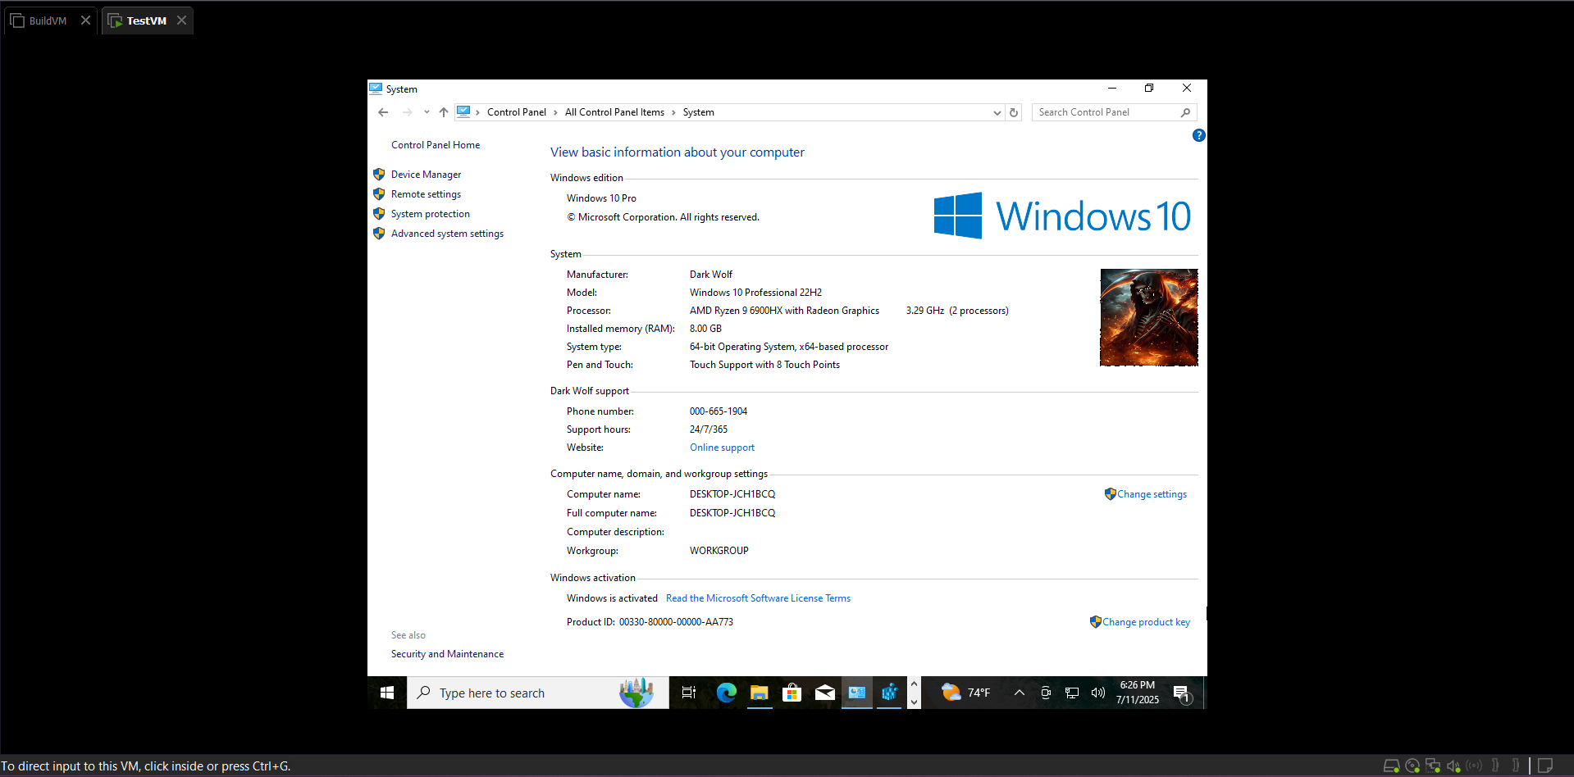The height and width of the screenshot is (777, 1574).
Task: Click the volume speaker tray icon
Action: [1097, 693]
